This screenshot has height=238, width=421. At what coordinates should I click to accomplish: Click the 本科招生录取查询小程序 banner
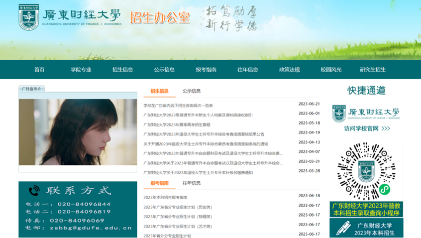(366, 210)
